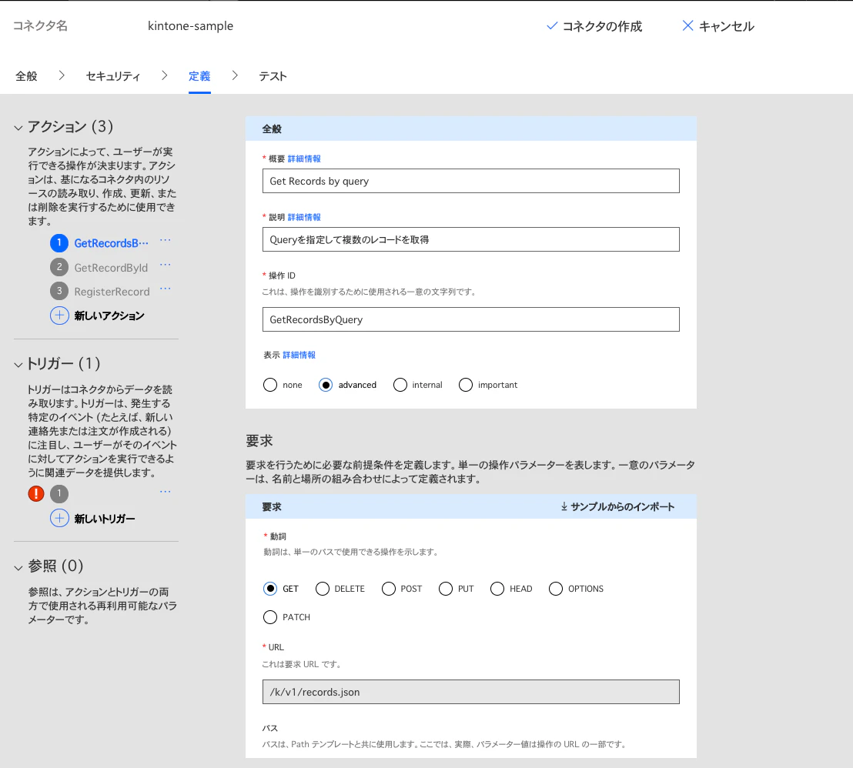Select the trigger number 1 badge
This screenshot has height=768, width=853.
59,494
